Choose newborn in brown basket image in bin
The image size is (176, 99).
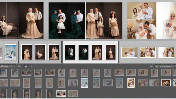pyautogui.click(x=166, y=83)
